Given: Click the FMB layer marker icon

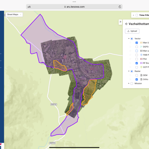Looking at the screenshot, I should click(141, 55).
